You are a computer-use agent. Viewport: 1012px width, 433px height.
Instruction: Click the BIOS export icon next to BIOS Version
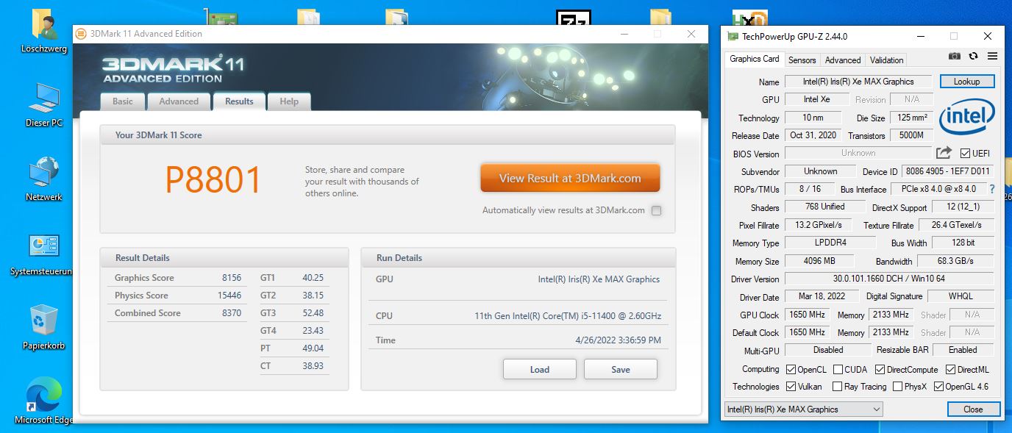(x=944, y=153)
